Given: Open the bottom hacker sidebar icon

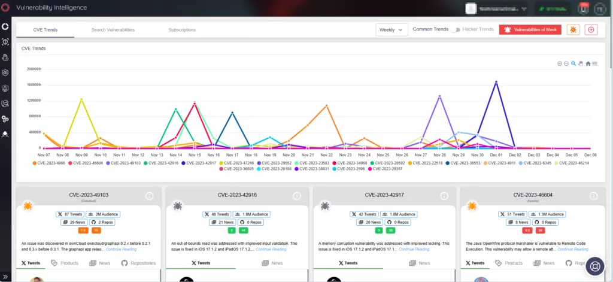Looking at the screenshot, I should 5,134.
